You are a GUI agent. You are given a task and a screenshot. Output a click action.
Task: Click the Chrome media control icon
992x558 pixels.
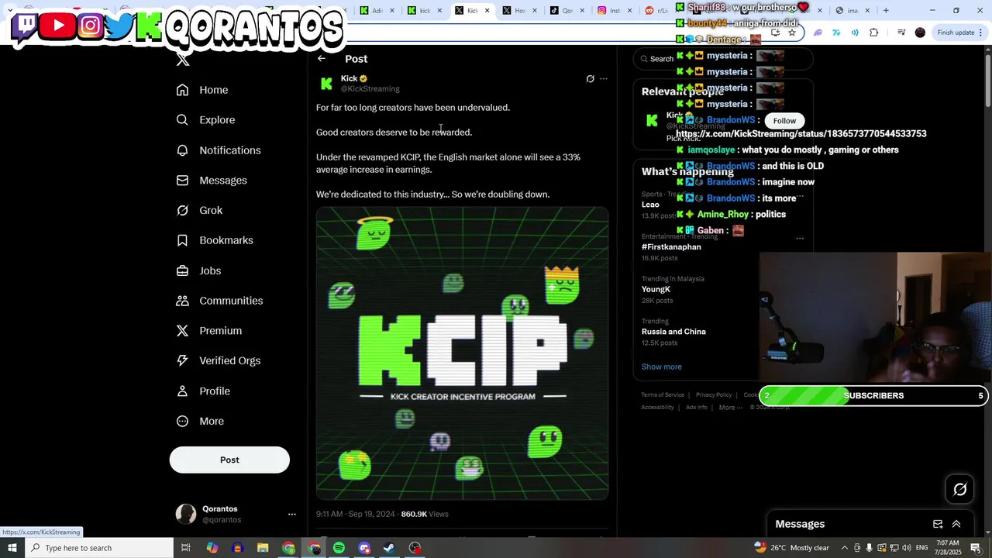pos(901,33)
